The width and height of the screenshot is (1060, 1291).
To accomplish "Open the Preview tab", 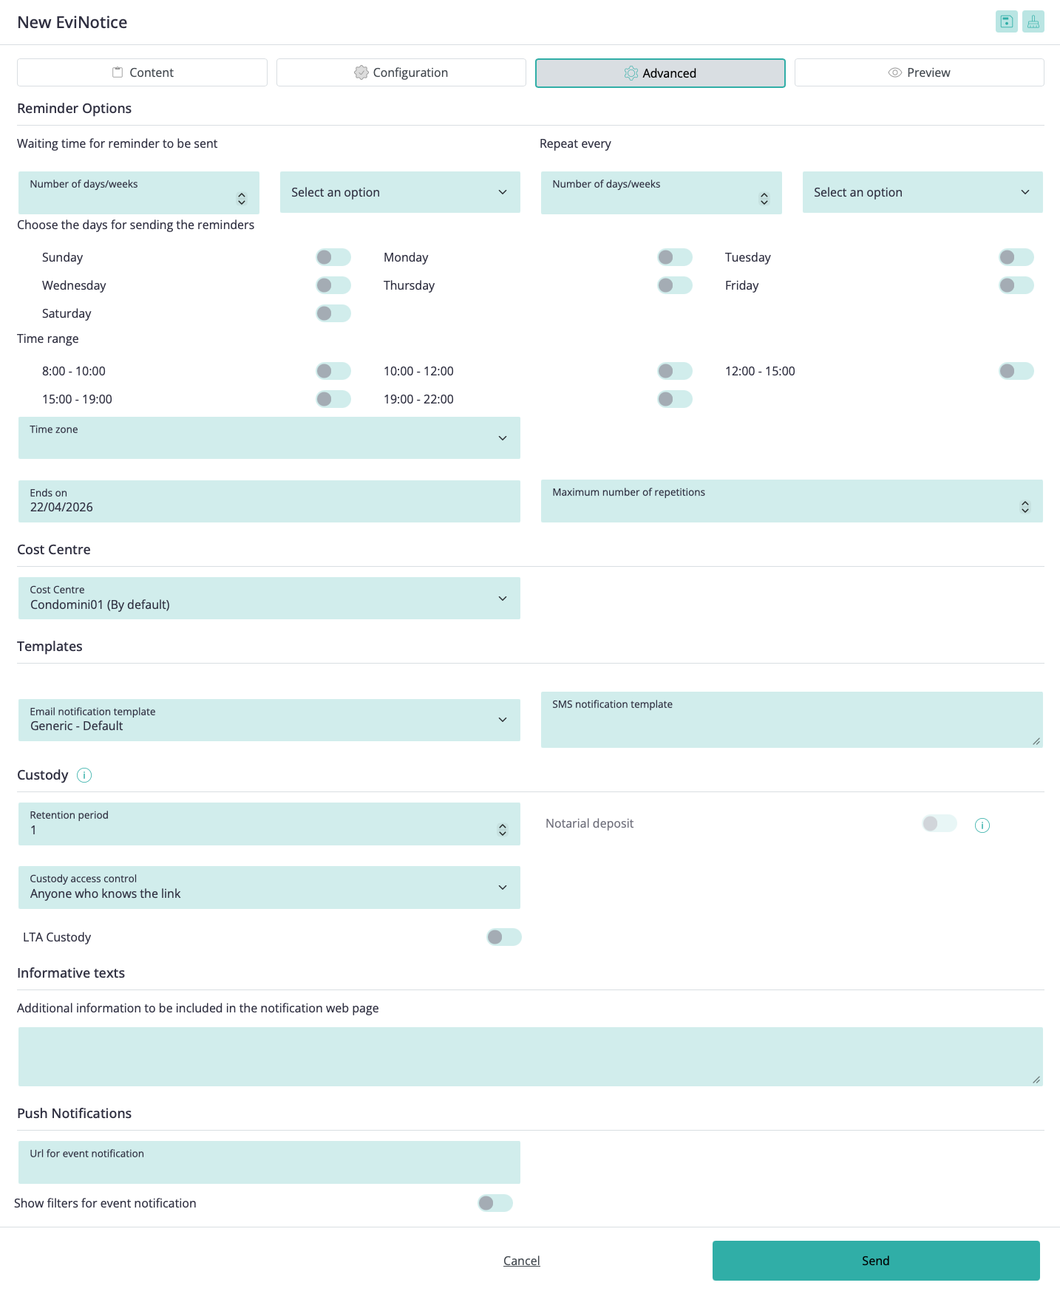I will click(919, 72).
